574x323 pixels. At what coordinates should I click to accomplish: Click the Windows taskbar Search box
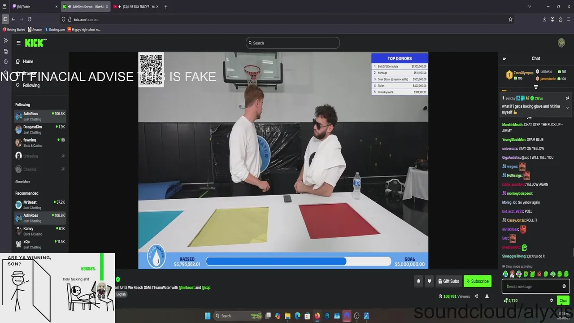click(238, 316)
